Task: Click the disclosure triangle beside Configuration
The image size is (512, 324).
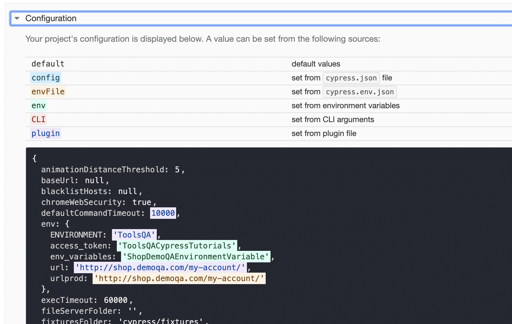Action: point(17,18)
